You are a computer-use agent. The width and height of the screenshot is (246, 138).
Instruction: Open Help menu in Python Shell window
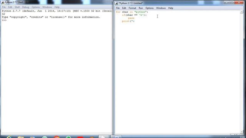coord(57,7)
